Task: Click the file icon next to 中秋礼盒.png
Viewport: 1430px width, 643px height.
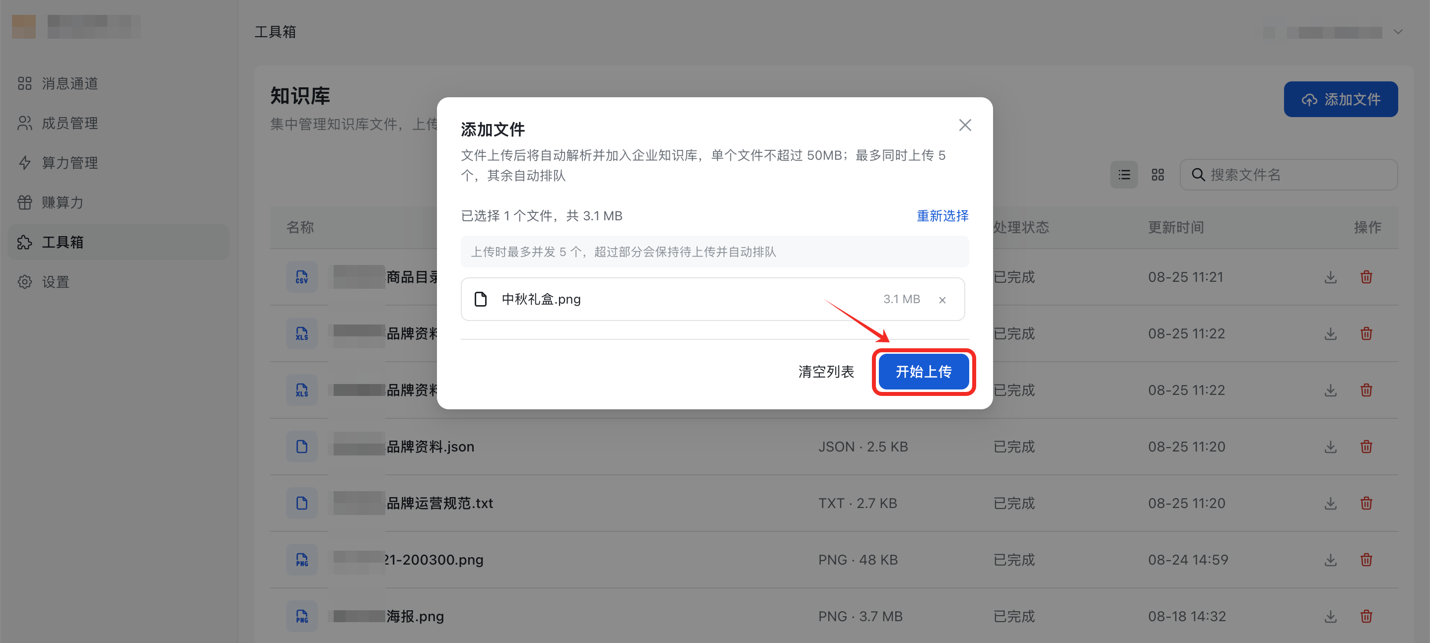Action: point(481,300)
